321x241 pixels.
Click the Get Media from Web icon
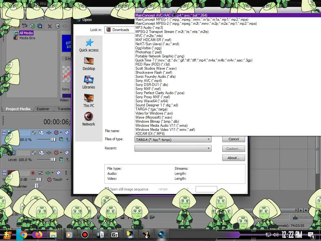point(40,26)
